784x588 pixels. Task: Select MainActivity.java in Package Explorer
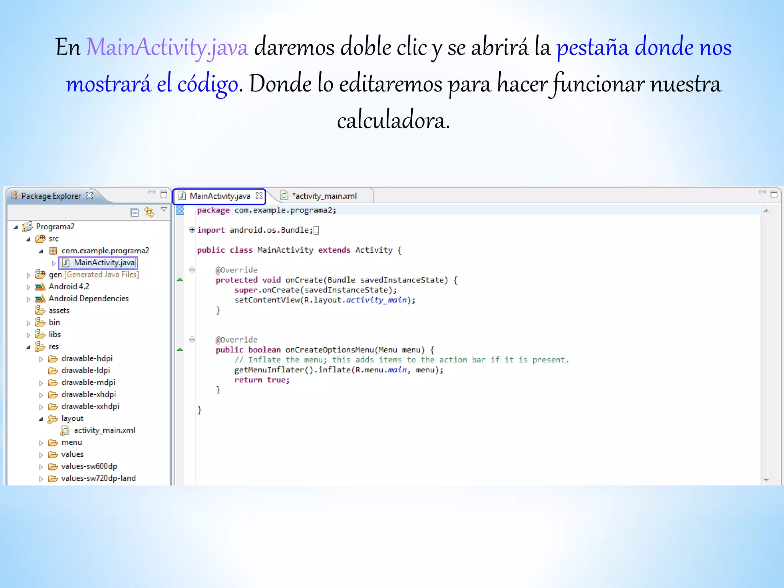(x=98, y=263)
